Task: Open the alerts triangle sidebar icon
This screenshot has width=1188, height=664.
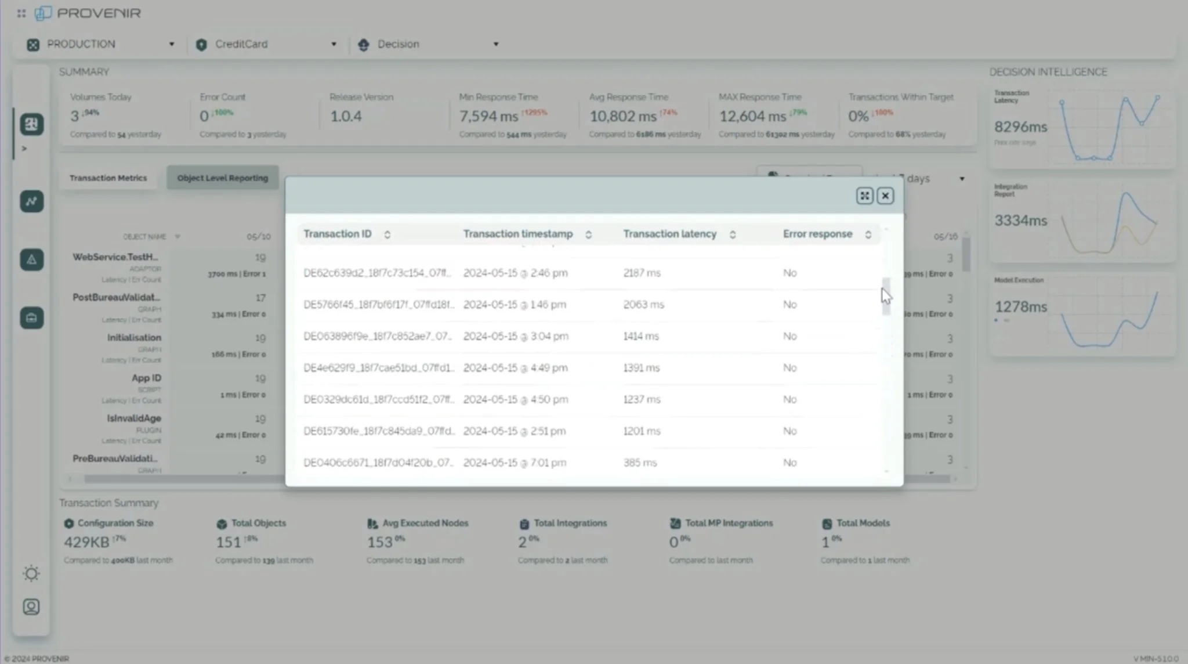Action: click(32, 259)
